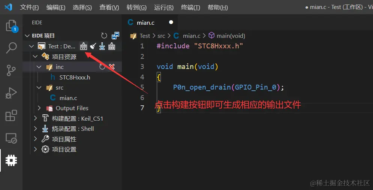Open the Source Control view

pos(11,70)
